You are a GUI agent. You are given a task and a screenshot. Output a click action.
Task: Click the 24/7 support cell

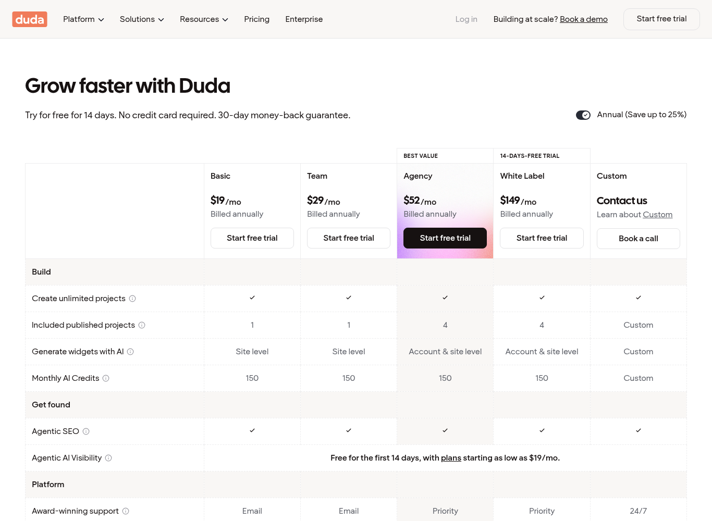pos(639,511)
